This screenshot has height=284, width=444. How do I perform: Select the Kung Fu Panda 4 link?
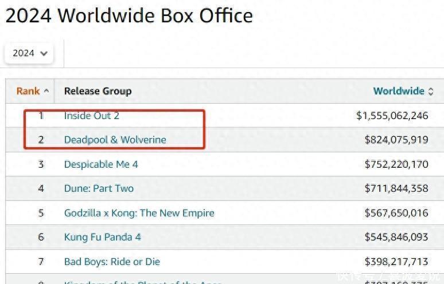[103, 237]
